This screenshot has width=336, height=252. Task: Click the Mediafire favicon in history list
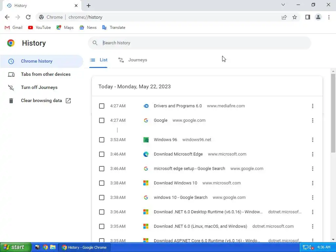coord(146,106)
